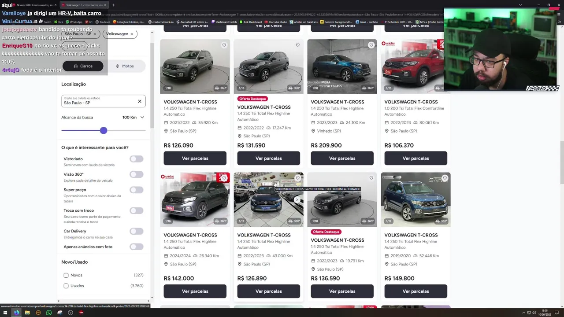The image size is (564, 317).
Task: Open the blue Vinhedo T-Cross photo
Action: coord(342,66)
